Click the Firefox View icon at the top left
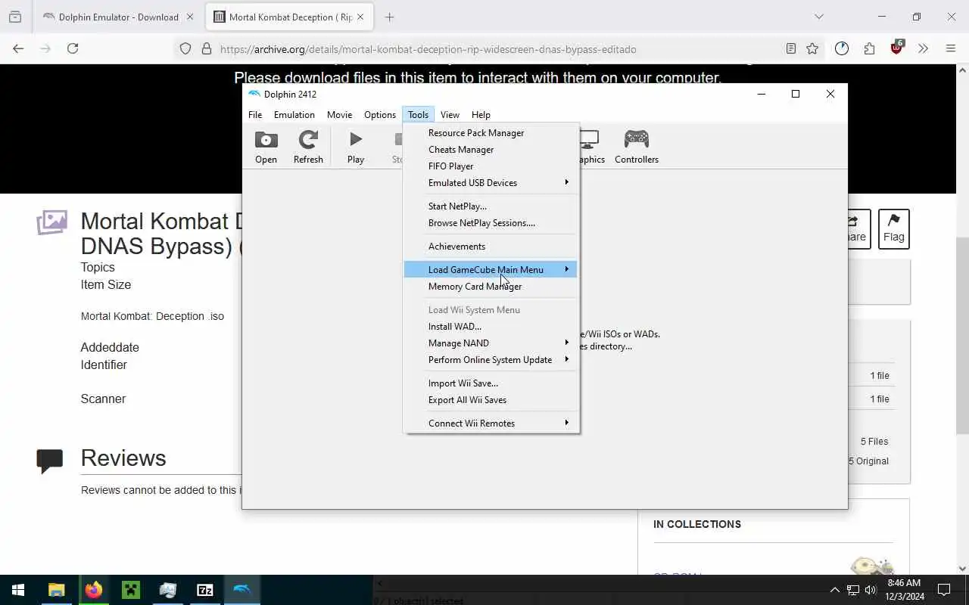Image resolution: width=969 pixels, height=605 pixels. tap(15, 17)
